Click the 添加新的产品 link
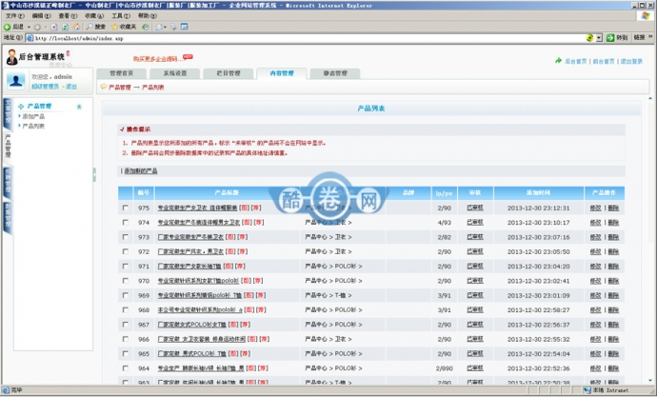Viewport: 657px width, 397px height. tap(141, 170)
